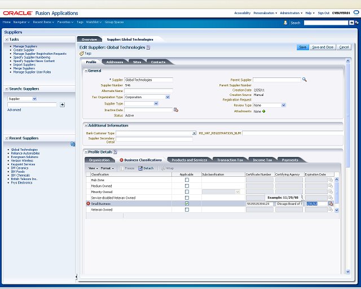Image resolution: width=361 pixels, height=289 pixels.
Task: Switch to the Addresses tab
Action: (115, 62)
